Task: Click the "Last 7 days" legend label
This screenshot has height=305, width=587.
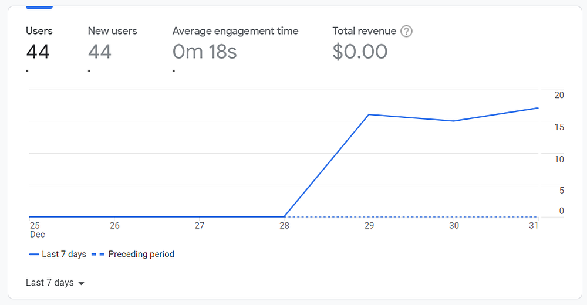Action: coord(64,255)
